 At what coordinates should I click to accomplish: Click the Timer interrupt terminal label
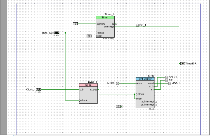coord(109,27)
